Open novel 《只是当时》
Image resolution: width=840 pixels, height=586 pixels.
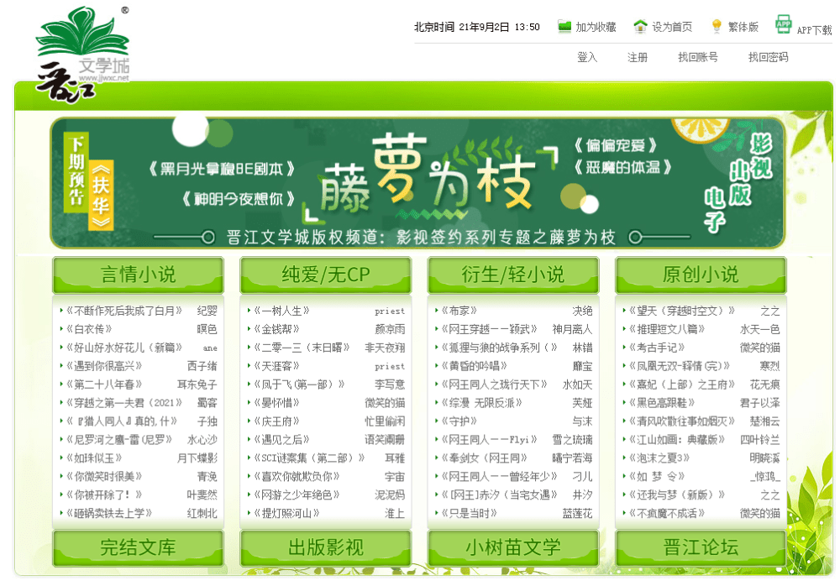coord(470,513)
